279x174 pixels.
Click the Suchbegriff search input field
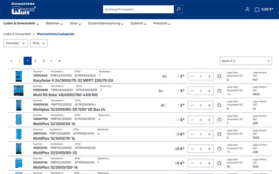tap(138, 9)
